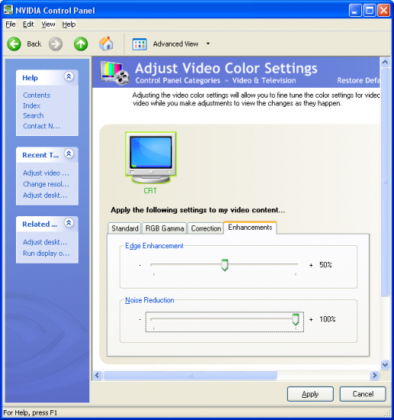Open the View menu
Image resolution: width=394 pixels, height=420 pixels.
pos(48,24)
